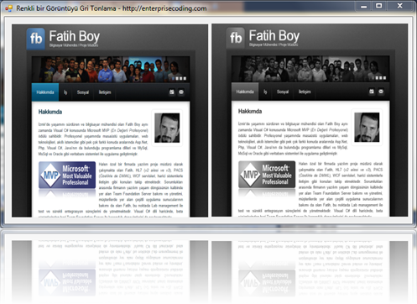Select gray Hakkımda tab in grayscale image
The width and height of the screenshot is (417, 304).
click(245, 92)
